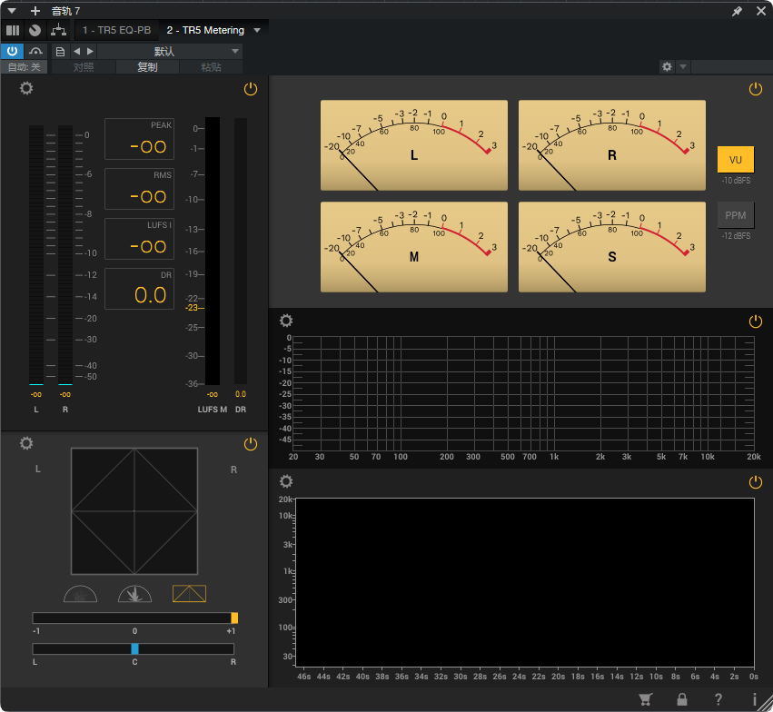The height and width of the screenshot is (712, 773).
Task: Expand the dropdown arrow beside header gear
Action: click(683, 66)
